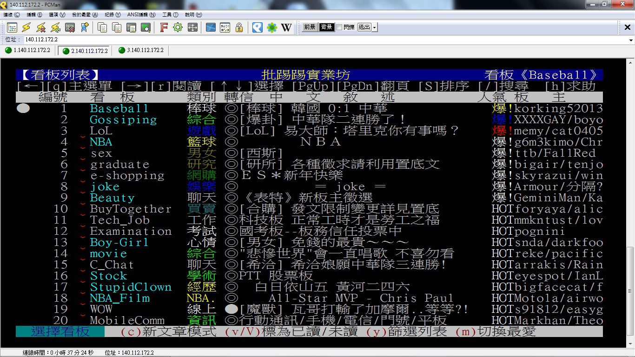Open settings via green gear icon
This screenshot has height=357, width=635.
[x=178, y=27]
